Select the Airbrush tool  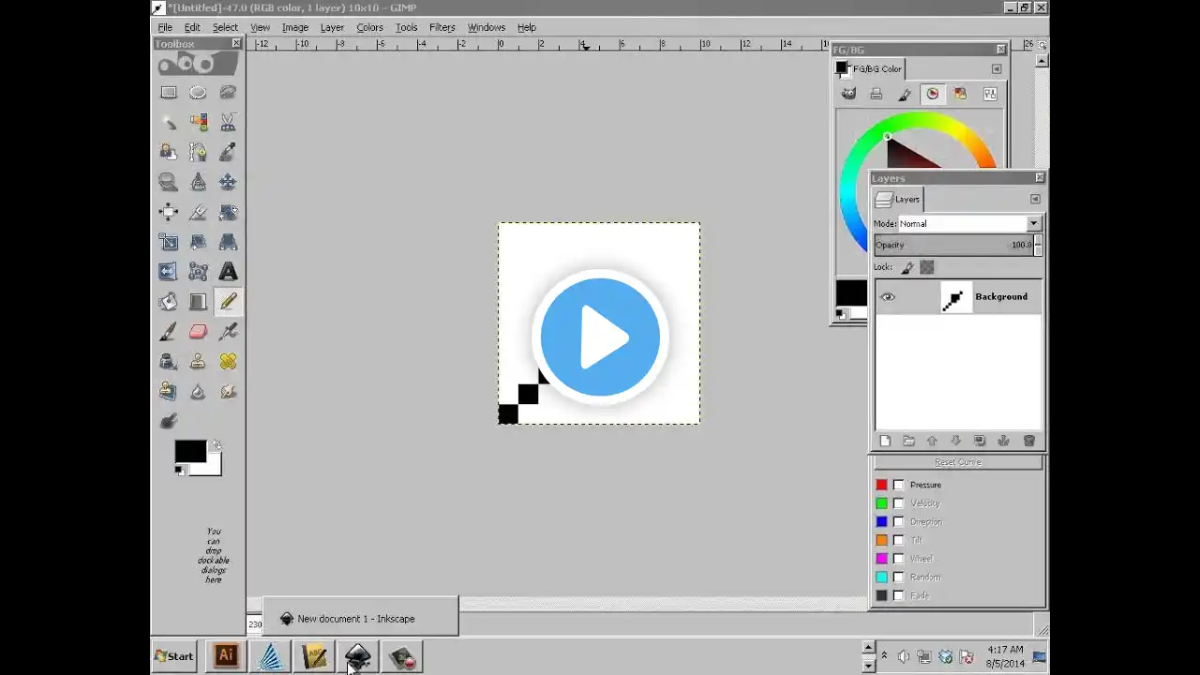point(228,332)
